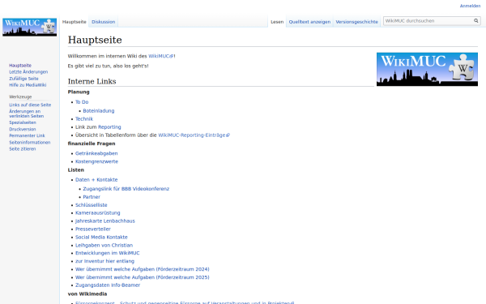This screenshot has width=486, height=304.
Task: Open Änderungen an verlinkten Seiten
Action: [26, 113]
